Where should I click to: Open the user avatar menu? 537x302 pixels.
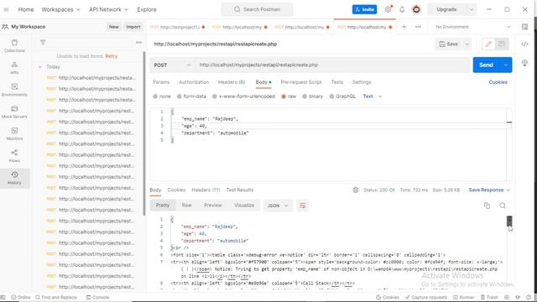coord(416,9)
